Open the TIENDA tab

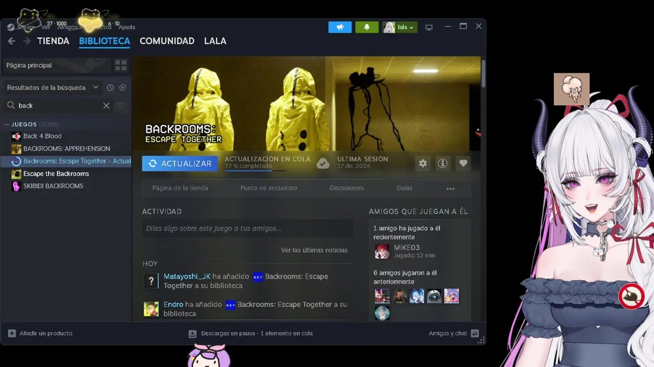tap(53, 41)
